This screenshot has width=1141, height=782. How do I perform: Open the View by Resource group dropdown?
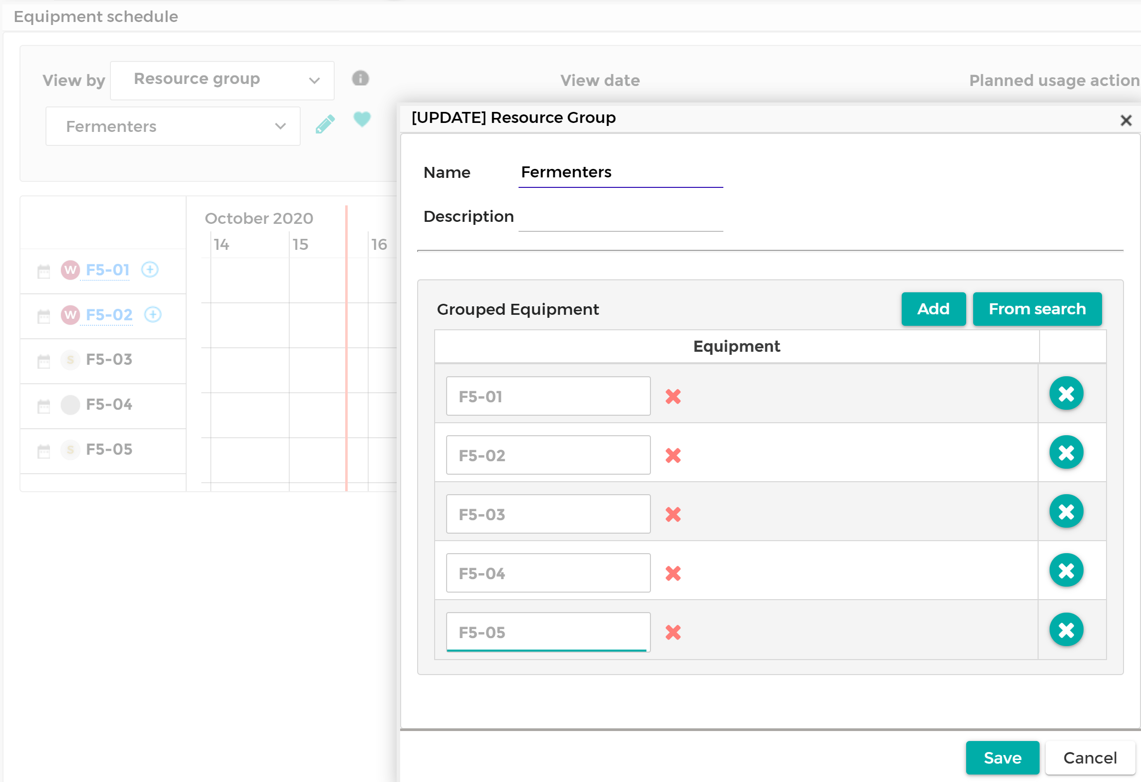[222, 80]
